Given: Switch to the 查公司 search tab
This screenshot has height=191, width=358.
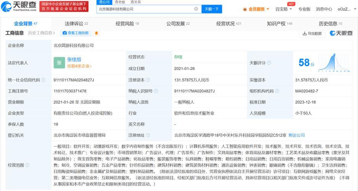Looking at the screenshot, I should tap(104, 2).
